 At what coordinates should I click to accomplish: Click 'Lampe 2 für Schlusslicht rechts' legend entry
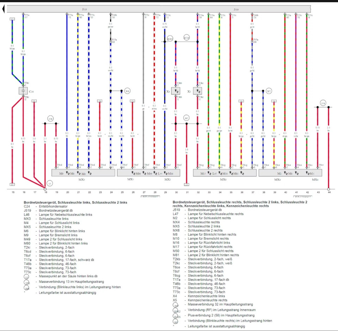tap(211, 251)
